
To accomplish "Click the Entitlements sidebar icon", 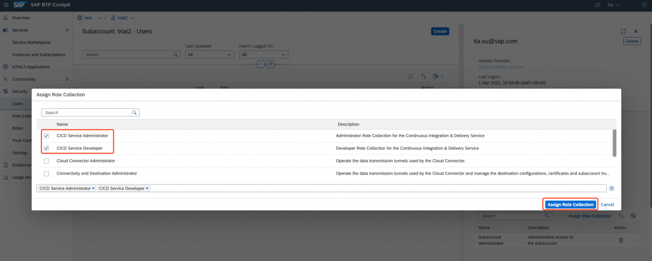I will click(5, 165).
